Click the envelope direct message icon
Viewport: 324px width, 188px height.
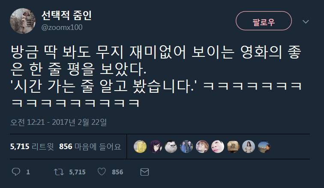(x=144, y=172)
